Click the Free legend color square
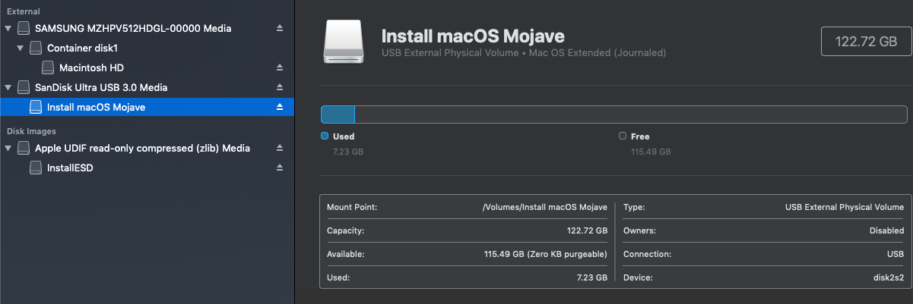 (x=623, y=136)
